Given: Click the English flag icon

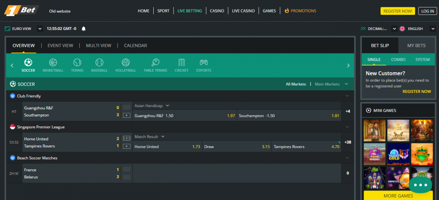Looking at the screenshot, I should pos(402,29).
